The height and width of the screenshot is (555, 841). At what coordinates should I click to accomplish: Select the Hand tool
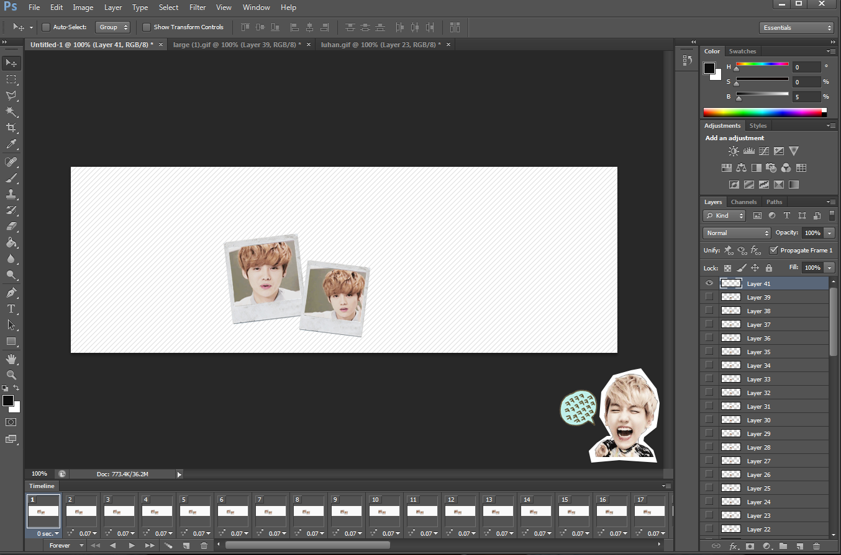11,359
